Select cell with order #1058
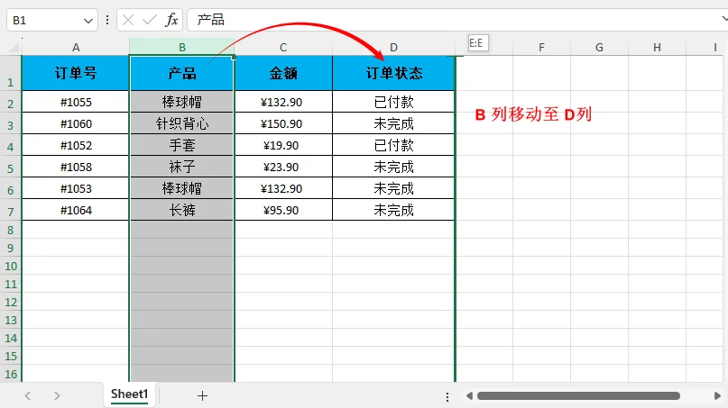The width and height of the screenshot is (728, 408). click(76, 167)
